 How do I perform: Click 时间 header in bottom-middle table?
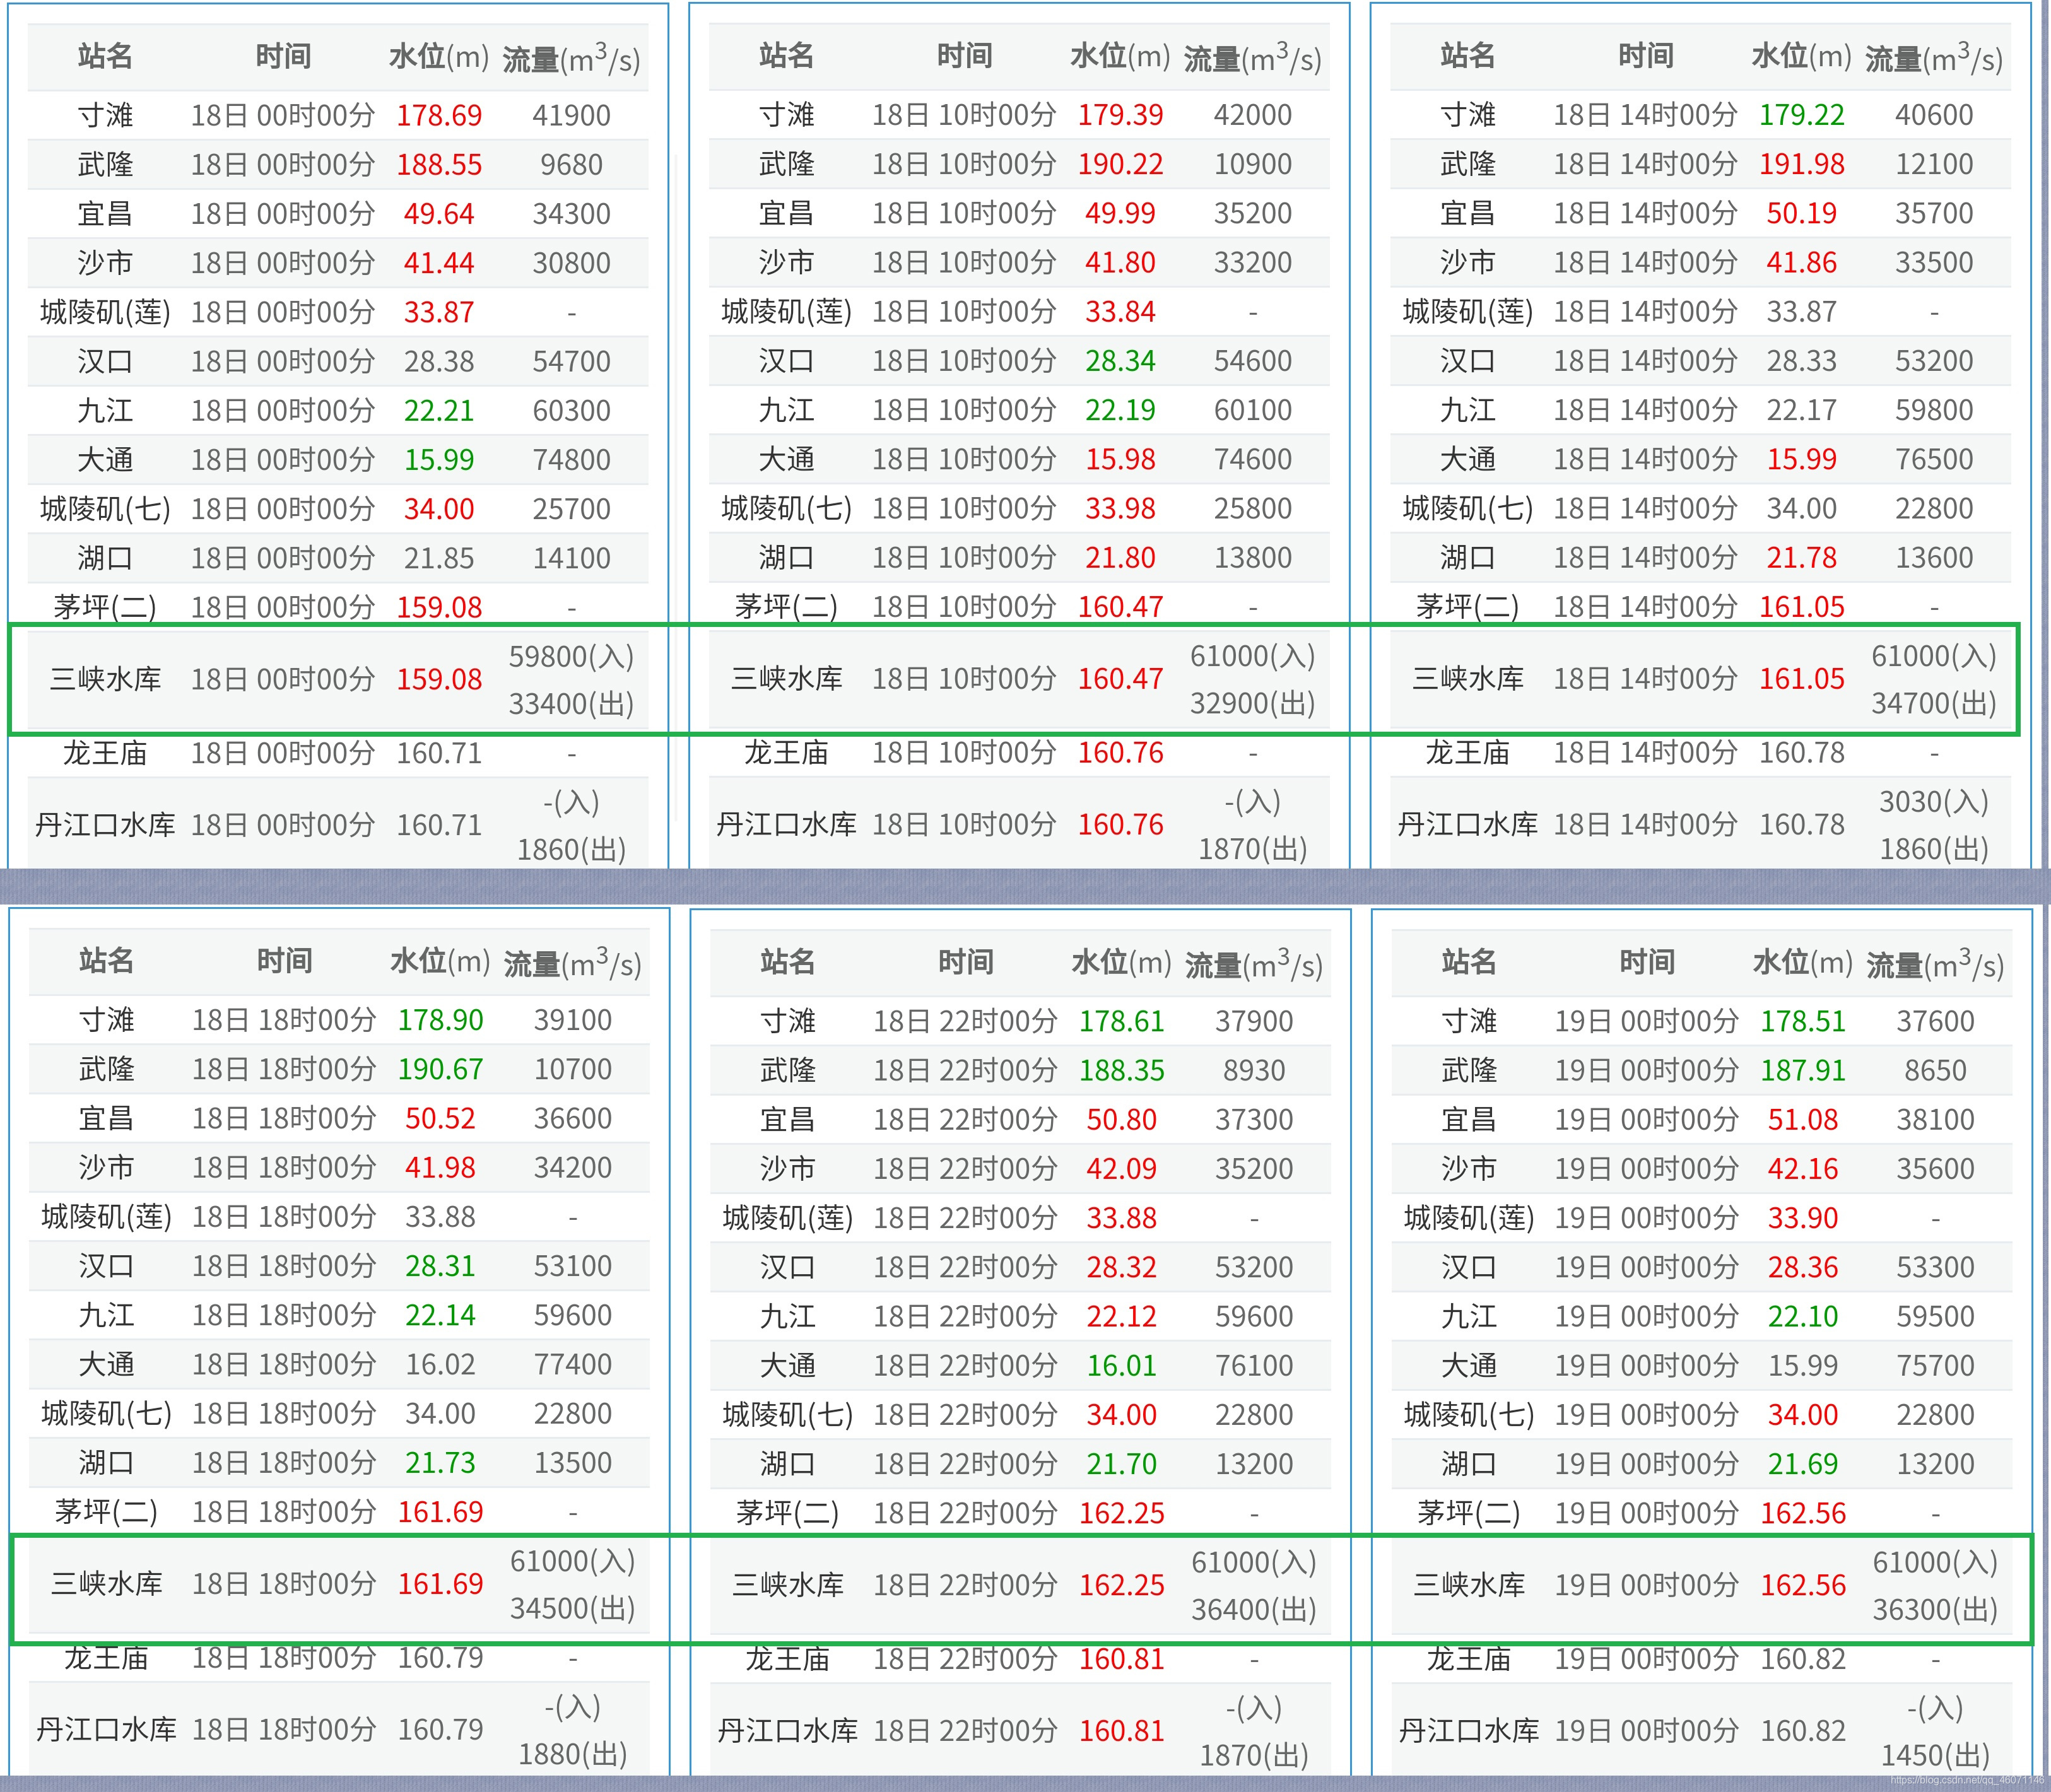[965, 962]
